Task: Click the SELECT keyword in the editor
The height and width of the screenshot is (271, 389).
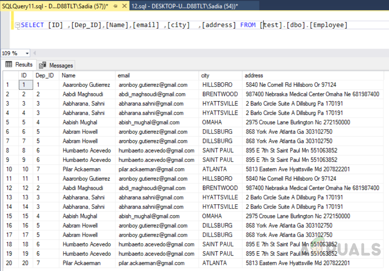Action: 32,25
